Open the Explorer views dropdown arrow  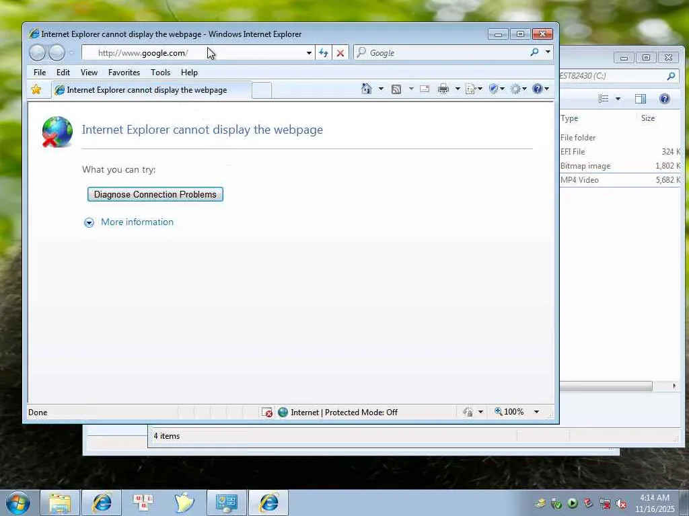click(x=618, y=99)
